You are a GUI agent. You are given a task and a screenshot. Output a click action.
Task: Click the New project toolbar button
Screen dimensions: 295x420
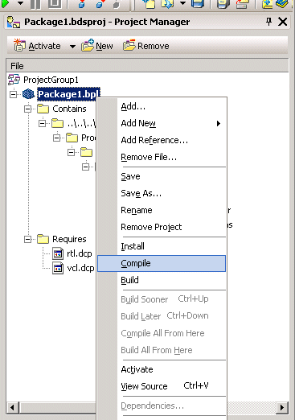(97, 46)
